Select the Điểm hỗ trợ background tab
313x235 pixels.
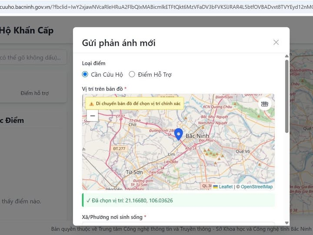click(35, 93)
